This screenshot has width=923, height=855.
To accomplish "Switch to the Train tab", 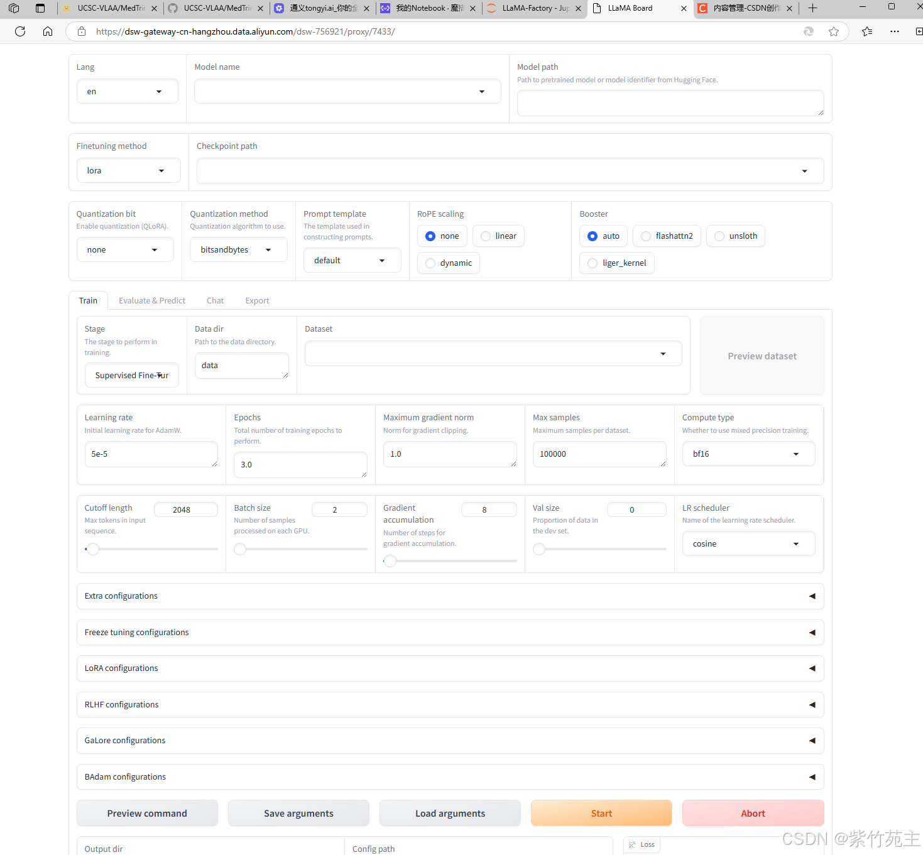I will pyautogui.click(x=88, y=301).
